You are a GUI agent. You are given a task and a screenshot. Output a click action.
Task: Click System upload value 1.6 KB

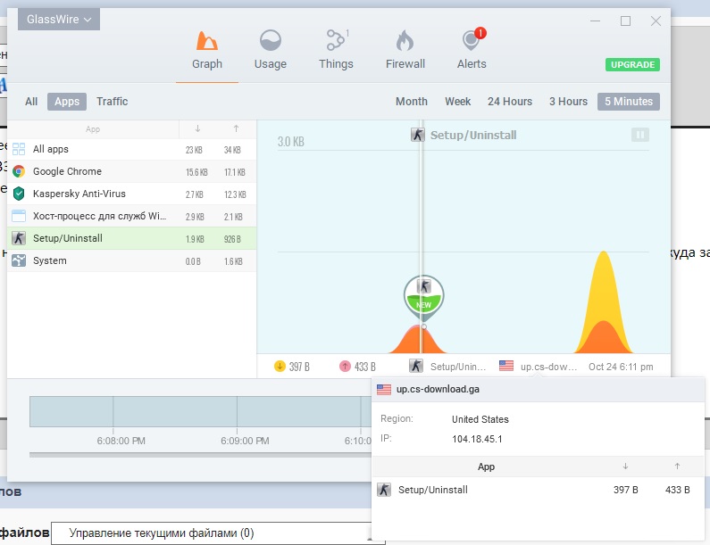click(x=233, y=261)
